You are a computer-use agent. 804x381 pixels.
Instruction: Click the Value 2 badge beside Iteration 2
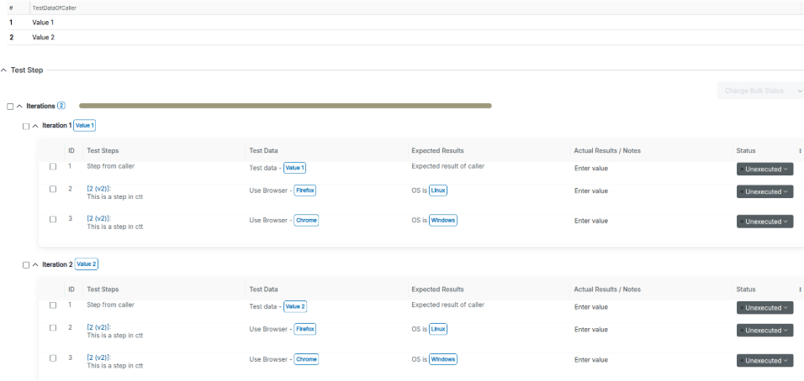[87, 264]
